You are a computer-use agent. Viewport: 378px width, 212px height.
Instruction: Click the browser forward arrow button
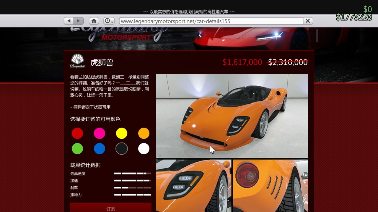(79, 21)
